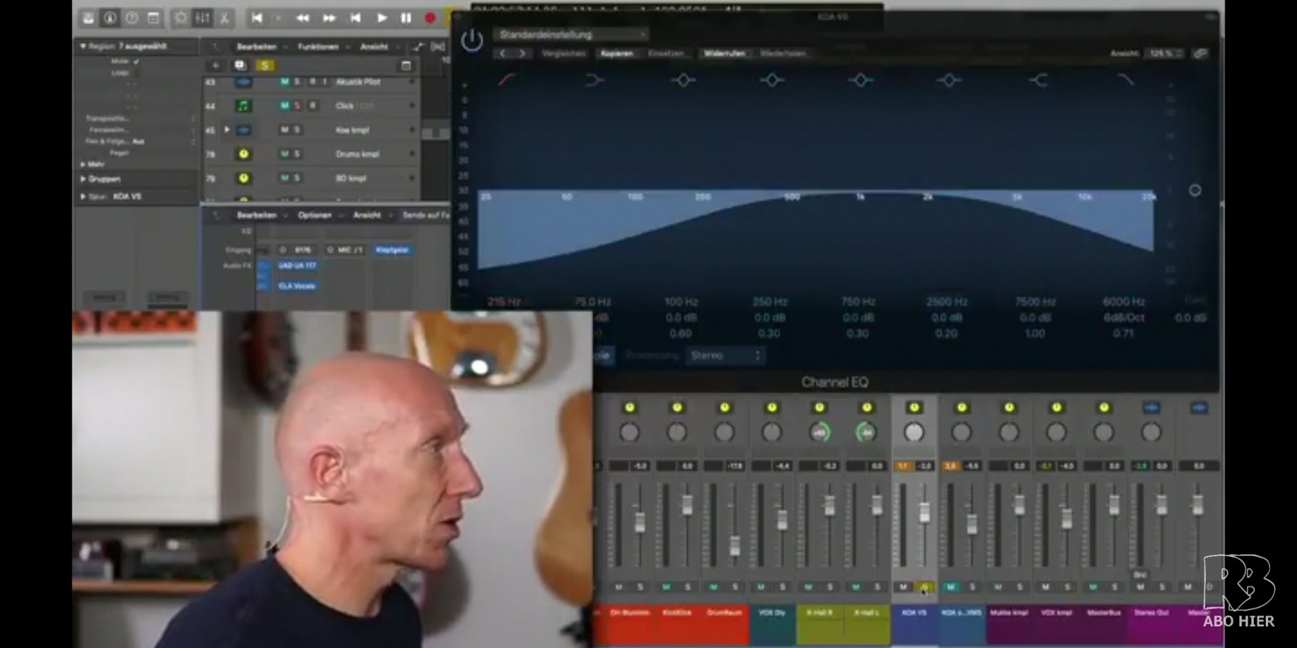Click the Pause transport button
Screen dimensions: 1297x648
406,18
